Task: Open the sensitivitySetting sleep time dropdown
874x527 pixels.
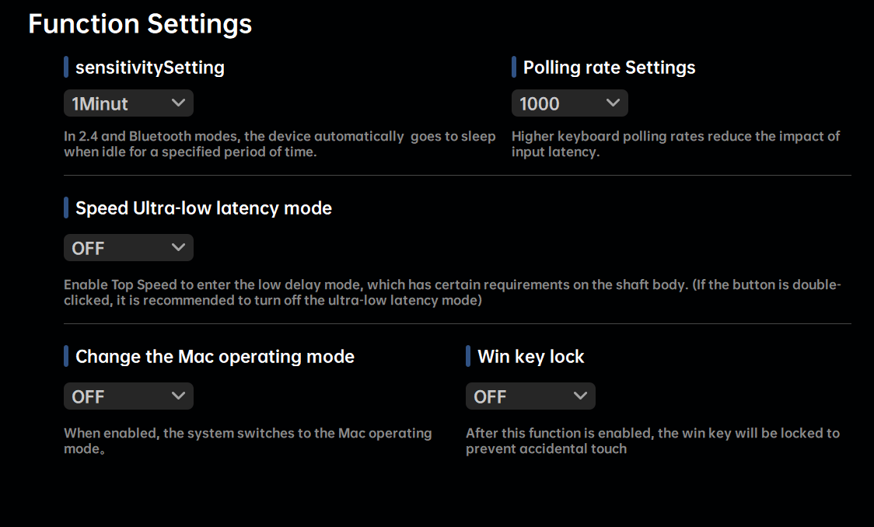Action: tap(128, 103)
